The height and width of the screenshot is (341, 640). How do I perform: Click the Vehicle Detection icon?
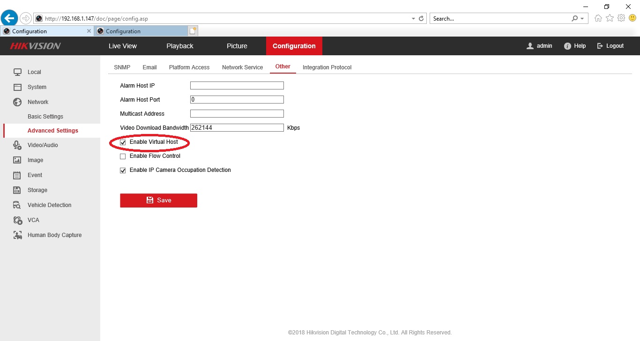(x=17, y=205)
